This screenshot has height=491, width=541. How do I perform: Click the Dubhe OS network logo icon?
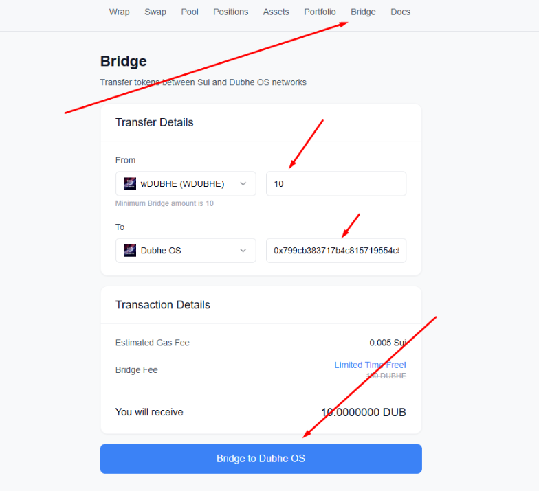pos(130,251)
